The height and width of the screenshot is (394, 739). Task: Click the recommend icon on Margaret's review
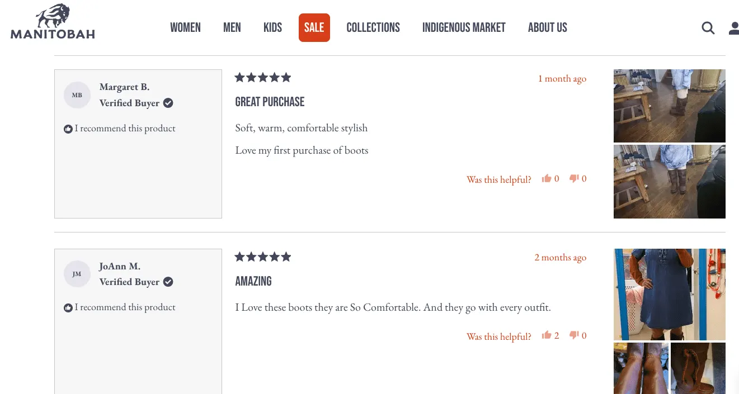pyautogui.click(x=68, y=128)
